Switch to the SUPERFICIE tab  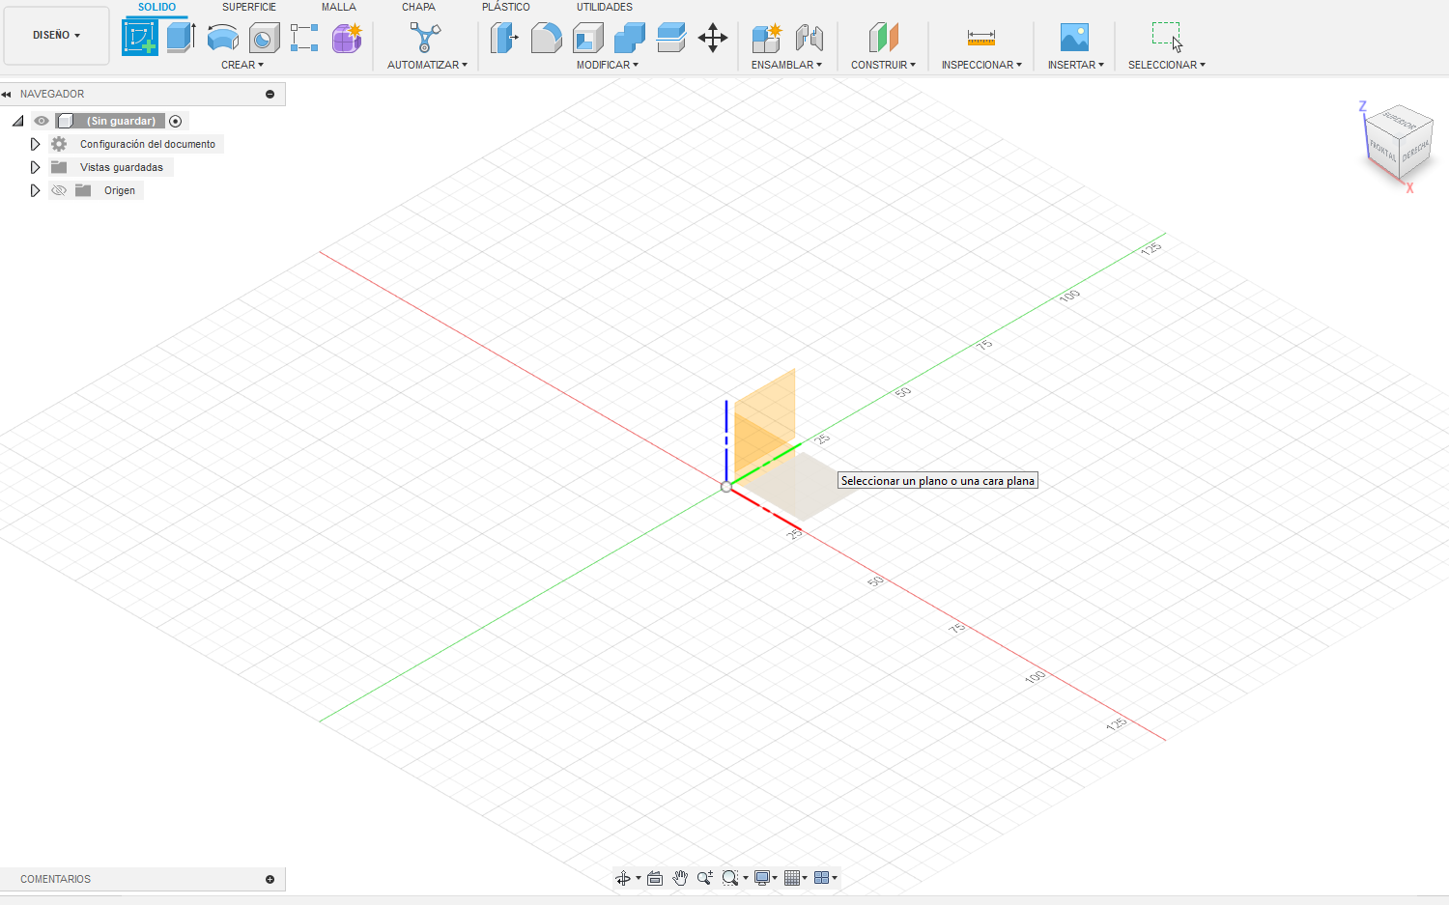249,7
